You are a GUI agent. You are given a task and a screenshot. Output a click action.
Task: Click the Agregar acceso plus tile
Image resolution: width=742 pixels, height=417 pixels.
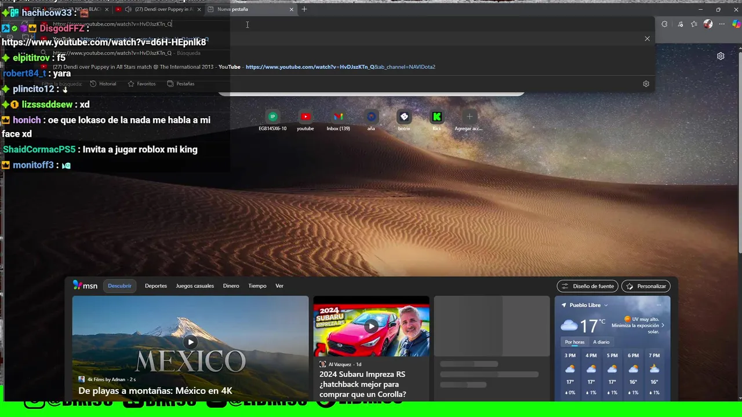click(470, 120)
